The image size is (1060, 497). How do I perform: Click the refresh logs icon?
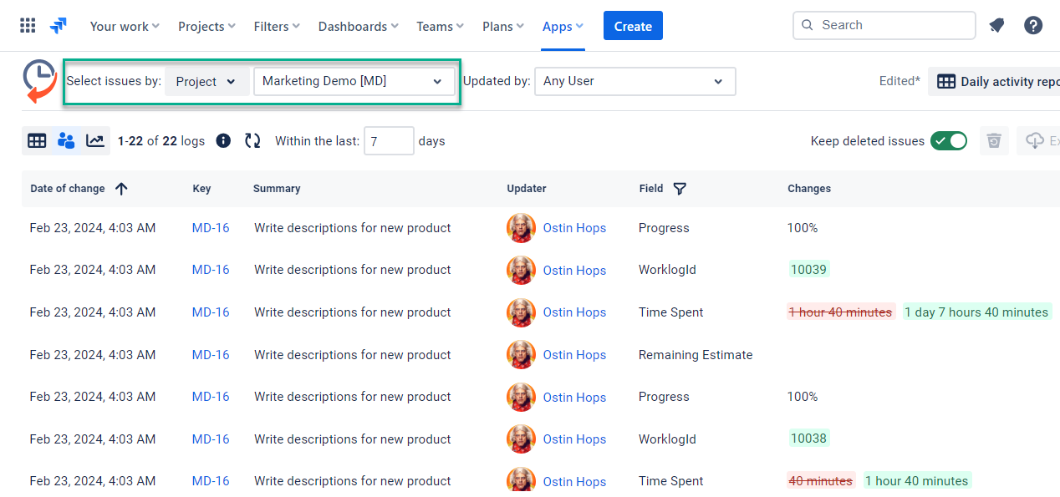[252, 141]
